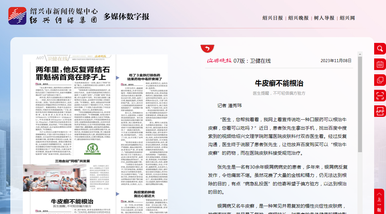Click the red back arrow icon

[207, 49]
